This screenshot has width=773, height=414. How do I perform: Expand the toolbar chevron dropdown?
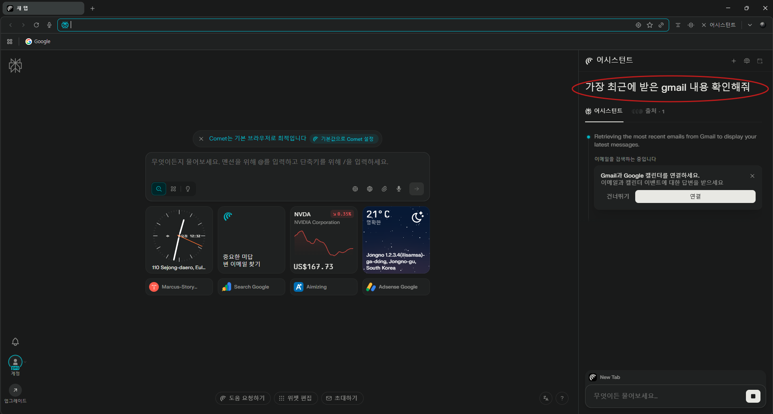click(x=750, y=25)
